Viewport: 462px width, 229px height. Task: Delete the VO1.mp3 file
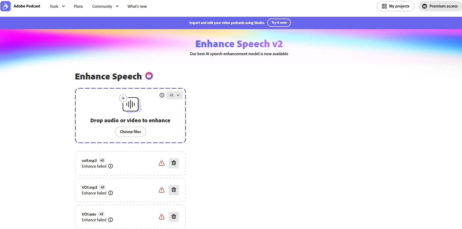[x=174, y=190]
